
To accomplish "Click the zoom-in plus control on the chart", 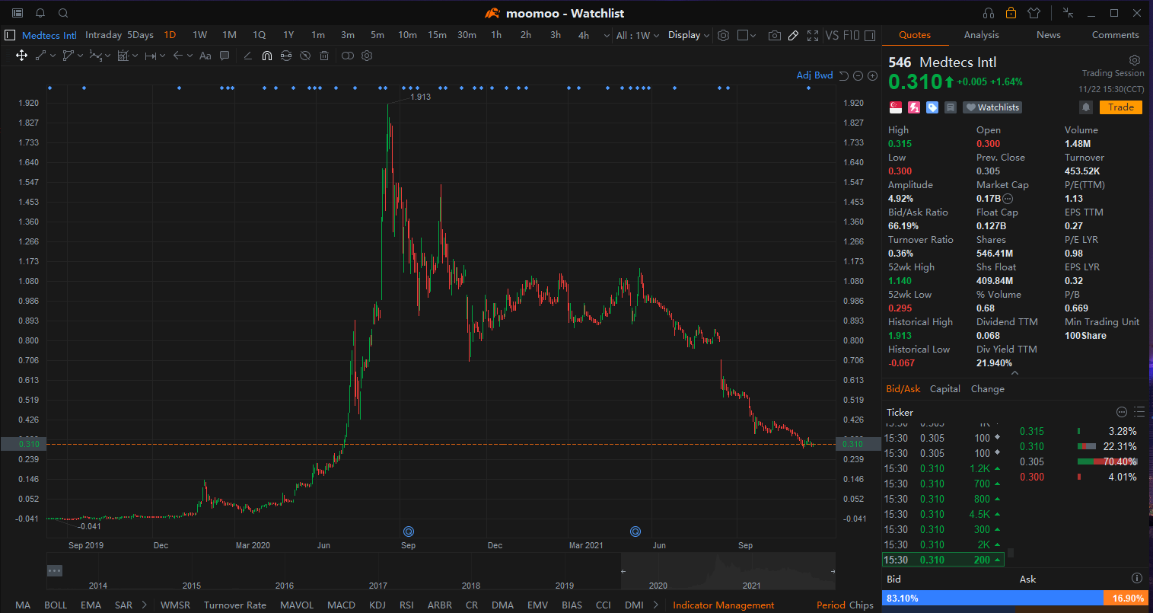I will 872,75.
